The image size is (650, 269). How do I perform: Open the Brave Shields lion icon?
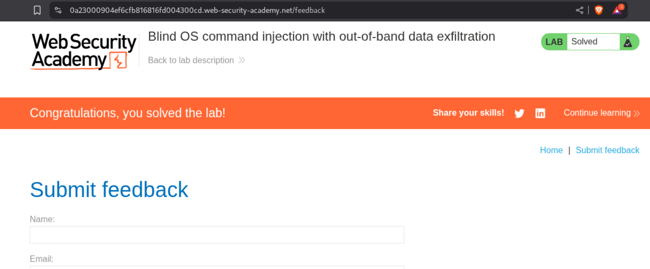point(599,10)
